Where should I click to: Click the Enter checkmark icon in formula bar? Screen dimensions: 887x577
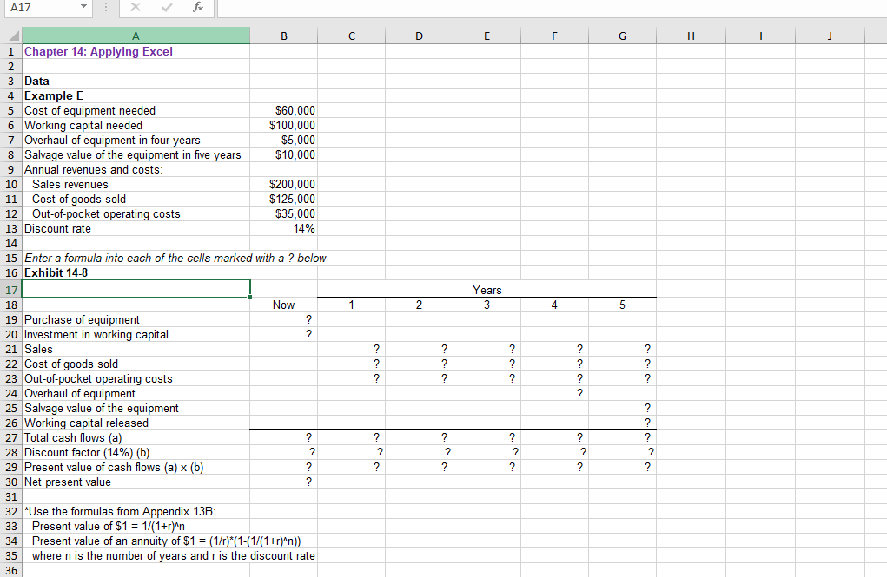pos(167,8)
